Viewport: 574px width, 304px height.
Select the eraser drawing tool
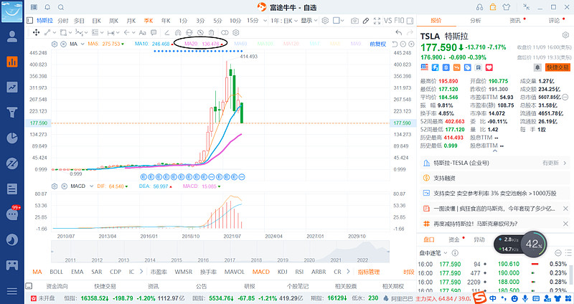pos(166,32)
